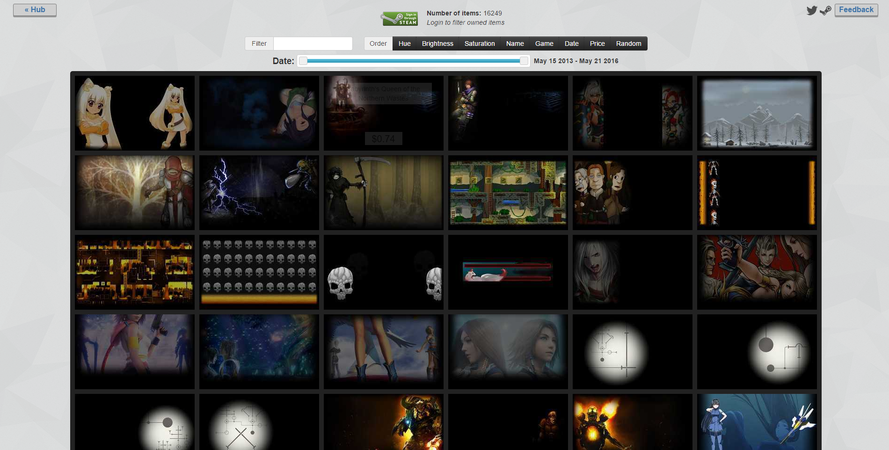The image size is (889, 450).
Task: Open the white circle with X-crossed lines thumbnail
Action: click(259, 422)
